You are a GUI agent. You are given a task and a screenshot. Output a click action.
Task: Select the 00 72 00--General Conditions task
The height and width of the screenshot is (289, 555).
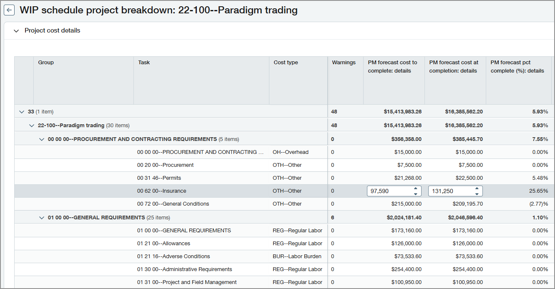pos(173,204)
